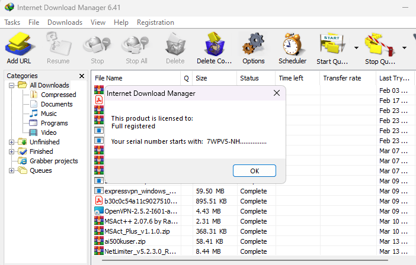Open the Options gear icon
Viewport: 416px width, 265px height.
(x=253, y=44)
